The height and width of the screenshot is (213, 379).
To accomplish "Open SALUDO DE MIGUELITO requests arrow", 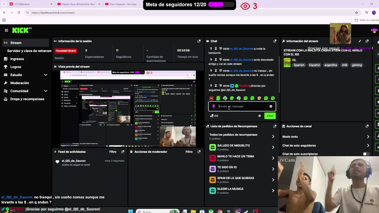I will 273,147.
